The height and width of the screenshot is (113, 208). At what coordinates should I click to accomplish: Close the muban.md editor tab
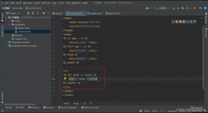click(x=103, y=13)
